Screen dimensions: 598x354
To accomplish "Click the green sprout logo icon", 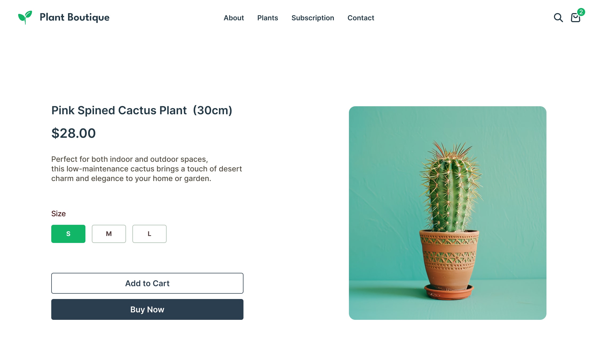I will 25,17.
